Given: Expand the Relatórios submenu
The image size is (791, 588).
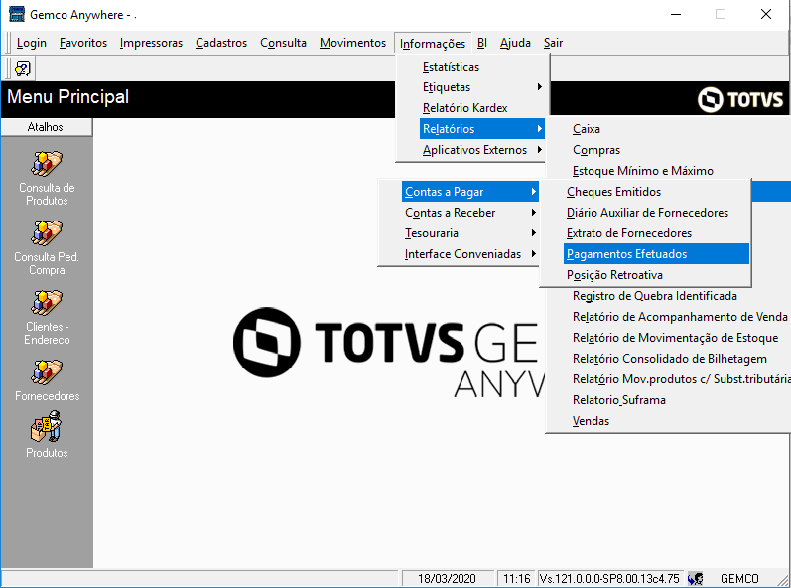Looking at the screenshot, I should [x=481, y=129].
